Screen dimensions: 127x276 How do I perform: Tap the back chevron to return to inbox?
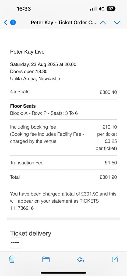click(x=6, y=23)
